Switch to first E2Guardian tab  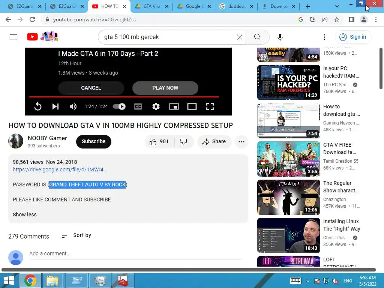point(24,6)
